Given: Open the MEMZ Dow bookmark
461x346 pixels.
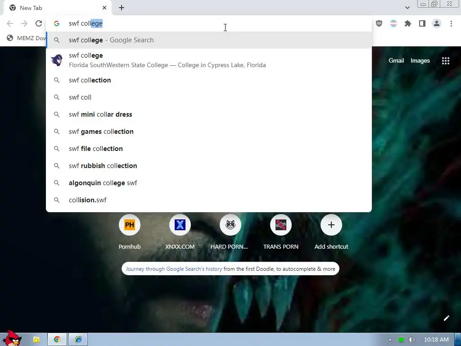Looking at the screenshot, I should 26,38.
